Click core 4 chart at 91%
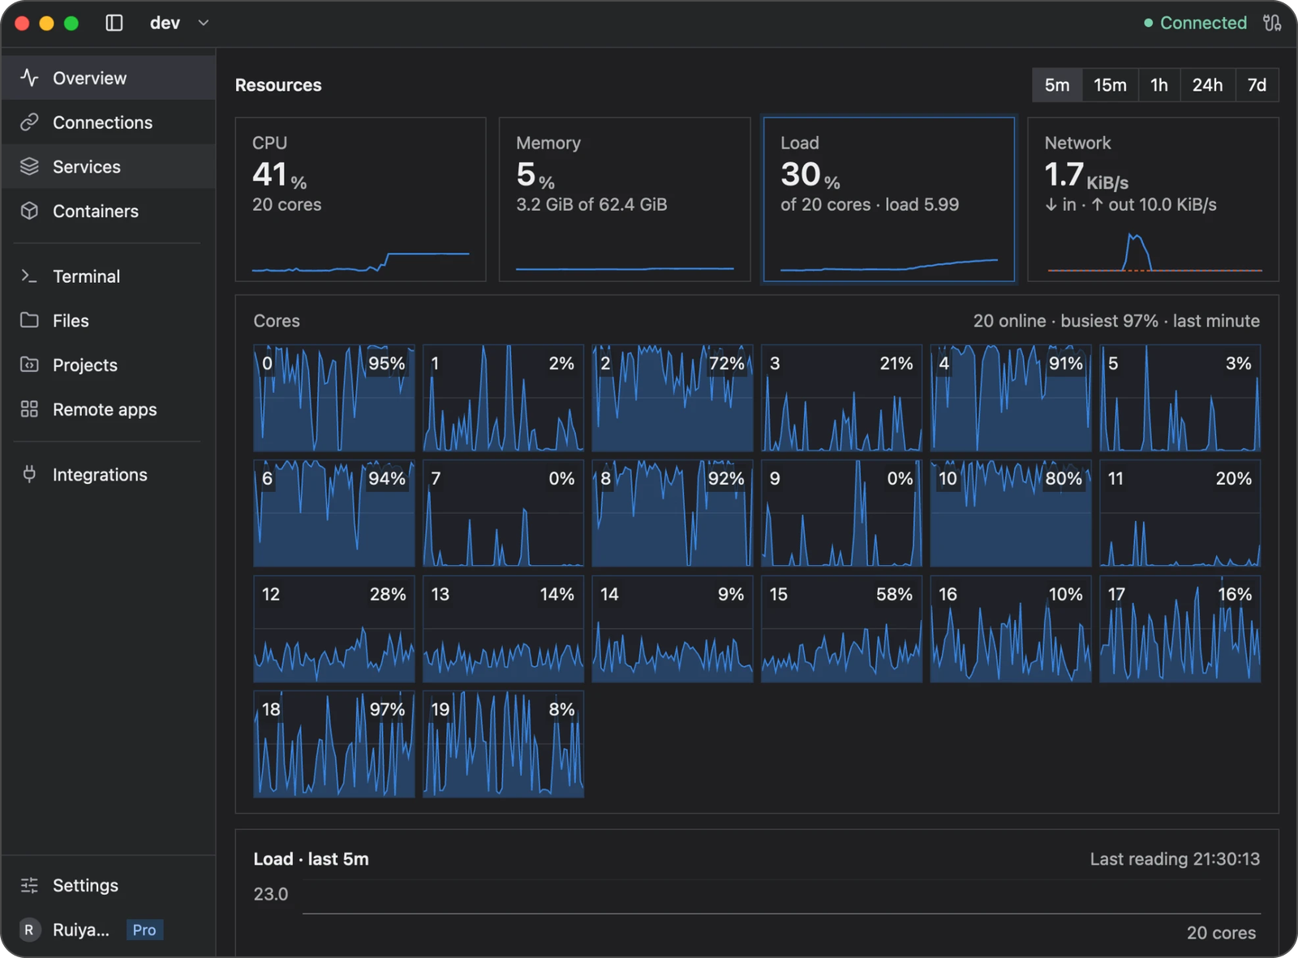The width and height of the screenshot is (1298, 958). (1011, 398)
